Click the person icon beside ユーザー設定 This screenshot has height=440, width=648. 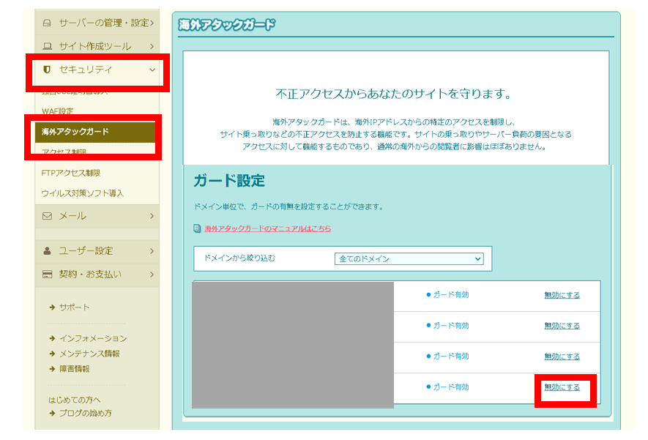tap(48, 251)
